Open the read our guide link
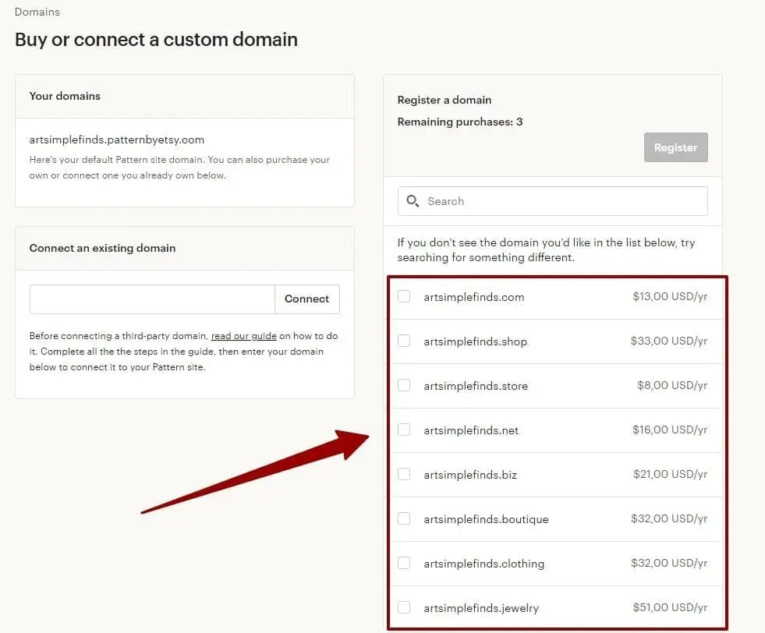 243,336
